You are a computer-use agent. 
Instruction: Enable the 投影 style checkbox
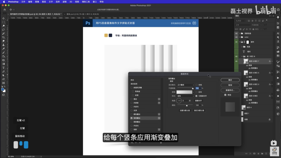pos(131,129)
